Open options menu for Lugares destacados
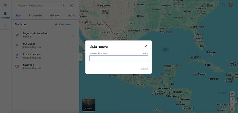238x113 pixels. coord(73,35)
